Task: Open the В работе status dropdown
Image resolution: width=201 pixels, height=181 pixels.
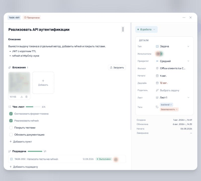Action: 146,29
